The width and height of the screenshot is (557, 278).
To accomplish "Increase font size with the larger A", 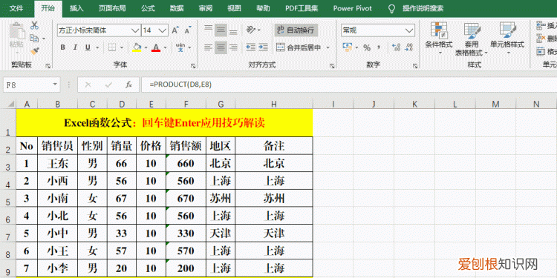I will (175, 30).
